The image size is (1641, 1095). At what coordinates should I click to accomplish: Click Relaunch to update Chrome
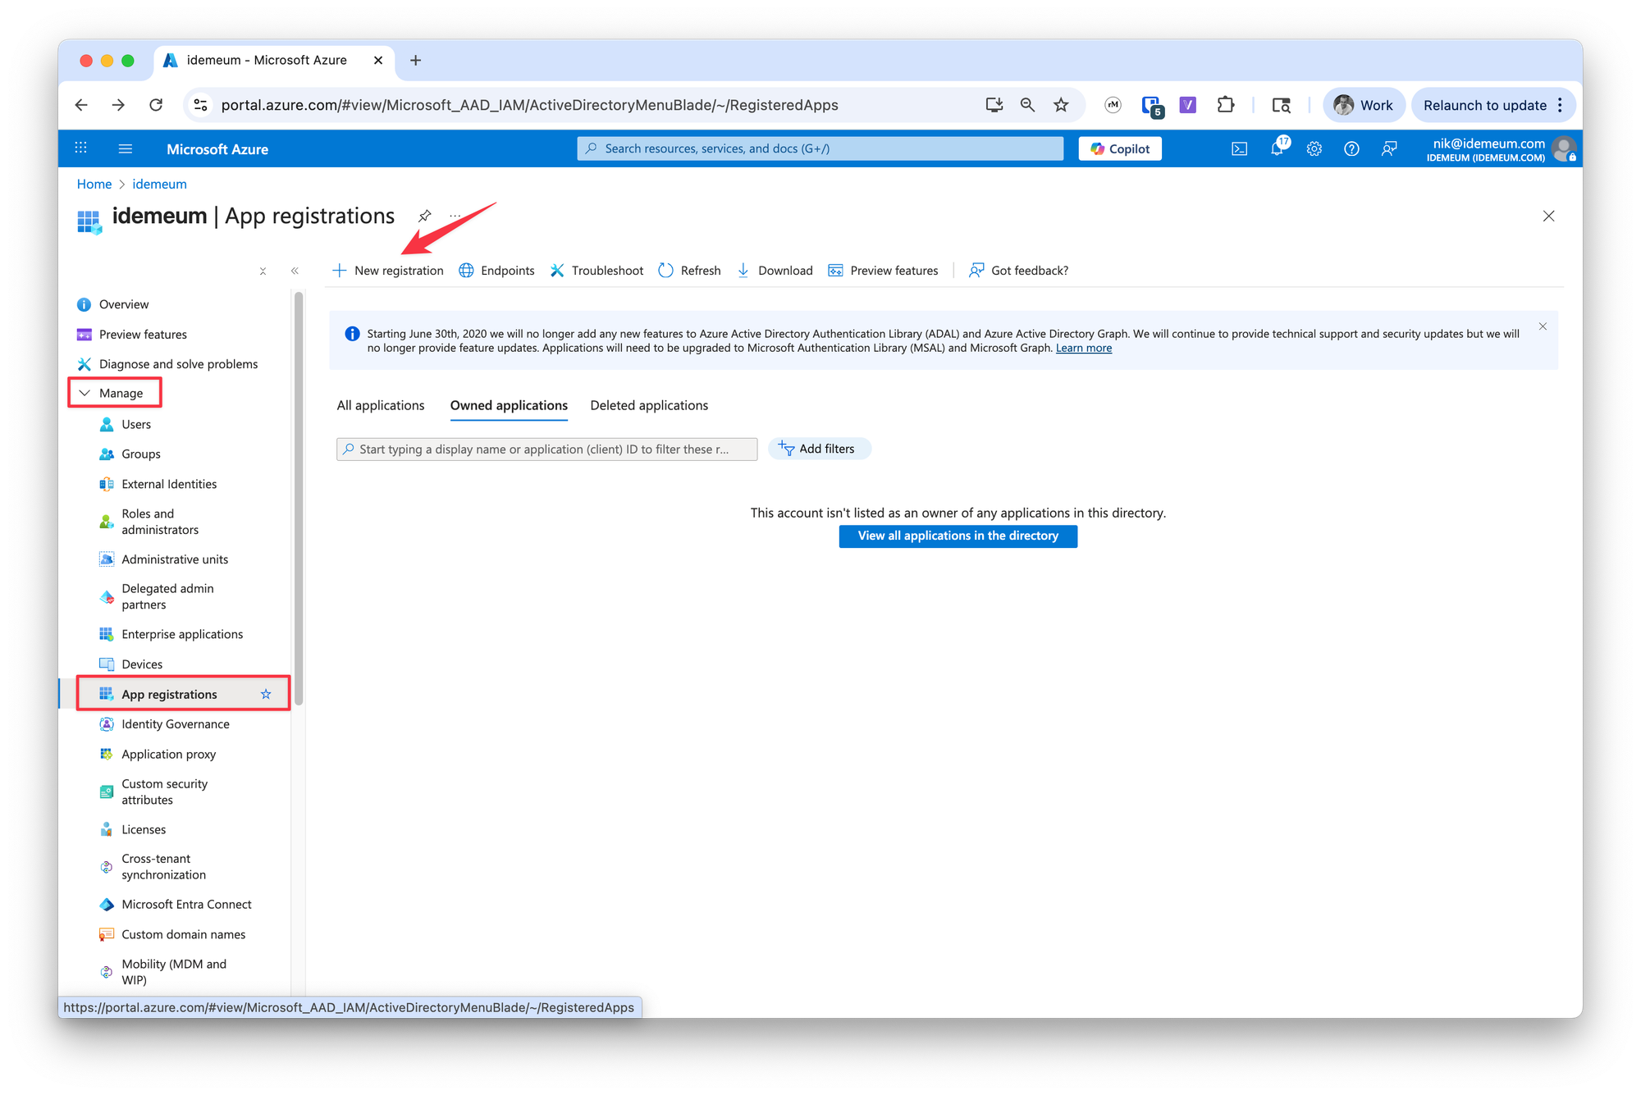point(1484,105)
